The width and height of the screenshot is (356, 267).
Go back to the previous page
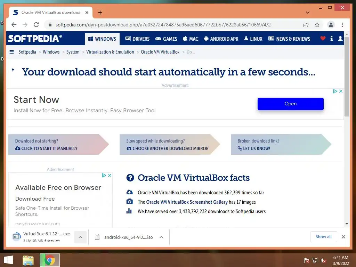click(14, 25)
